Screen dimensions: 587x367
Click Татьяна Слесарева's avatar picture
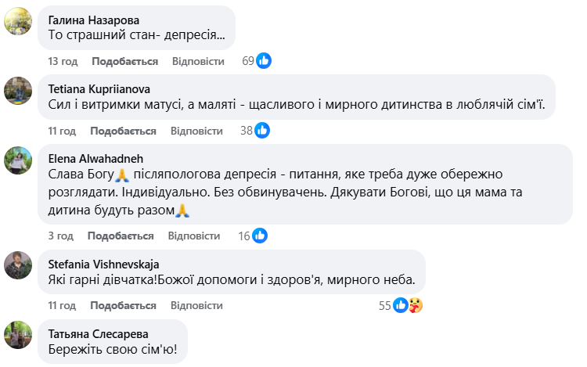click(18, 334)
